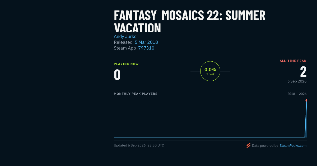This screenshot has width=317, height=166.
Task: Click the All-Time Peak label
Action: pyautogui.click(x=293, y=61)
